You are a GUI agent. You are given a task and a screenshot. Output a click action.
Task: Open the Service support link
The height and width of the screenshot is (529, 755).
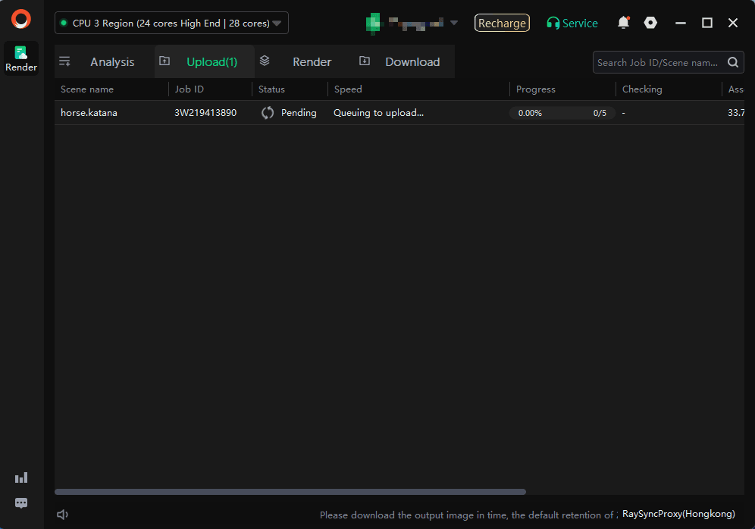(572, 23)
